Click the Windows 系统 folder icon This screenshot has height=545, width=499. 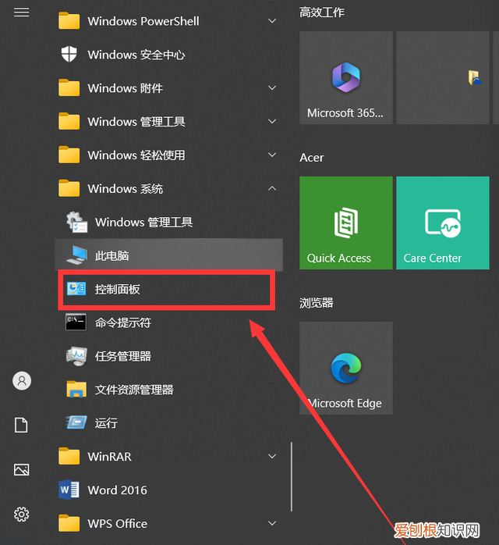coord(69,188)
